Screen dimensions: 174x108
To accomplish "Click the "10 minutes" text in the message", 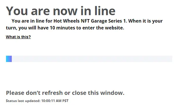I will pyautogui.click(x=62, y=28).
